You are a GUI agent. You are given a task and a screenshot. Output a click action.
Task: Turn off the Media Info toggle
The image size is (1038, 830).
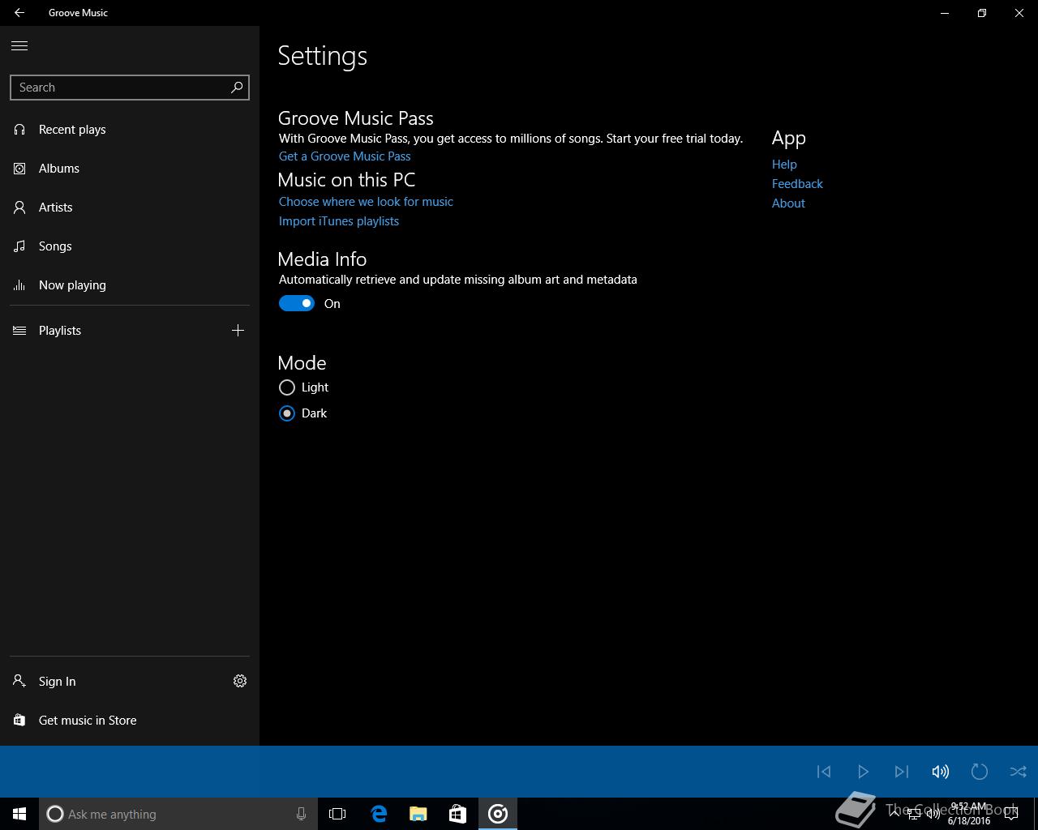(297, 303)
